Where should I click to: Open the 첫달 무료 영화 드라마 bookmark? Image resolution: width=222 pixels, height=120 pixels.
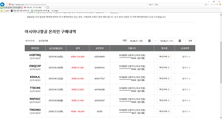[x=20, y=11]
